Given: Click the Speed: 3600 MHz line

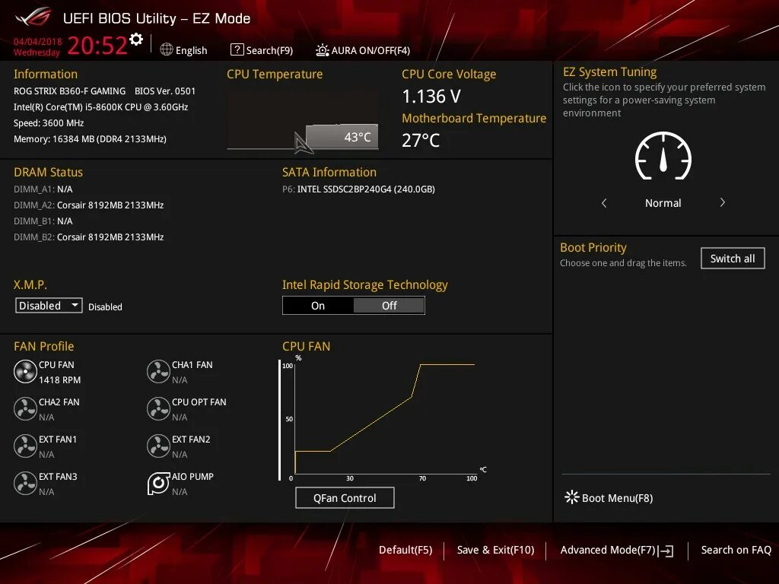Looking at the screenshot, I should pos(49,122).
